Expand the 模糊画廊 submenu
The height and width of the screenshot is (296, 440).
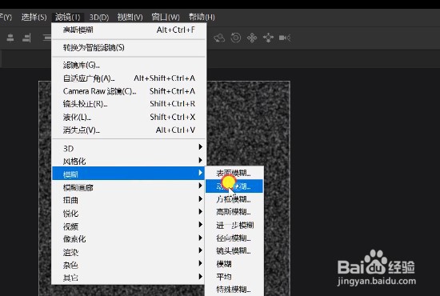click(129, 187)
